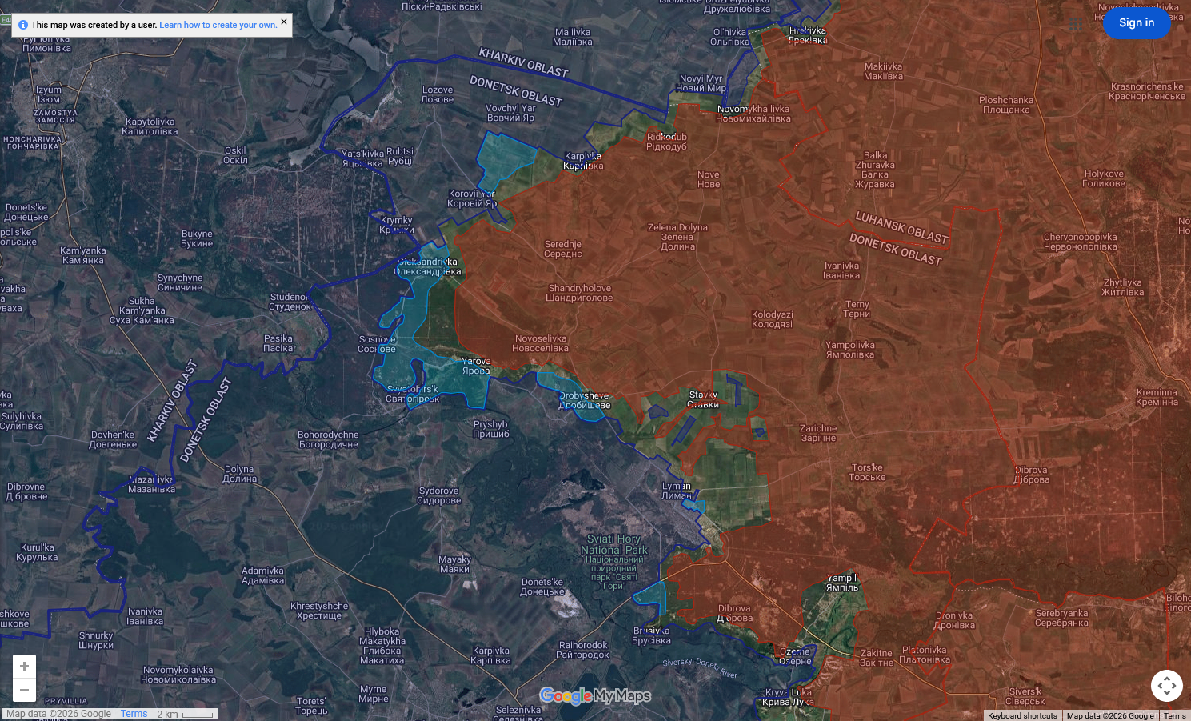Screen dimensions: 1191x721
Task: Click the Sivers'k town label
Action: tap(1025, 696)
